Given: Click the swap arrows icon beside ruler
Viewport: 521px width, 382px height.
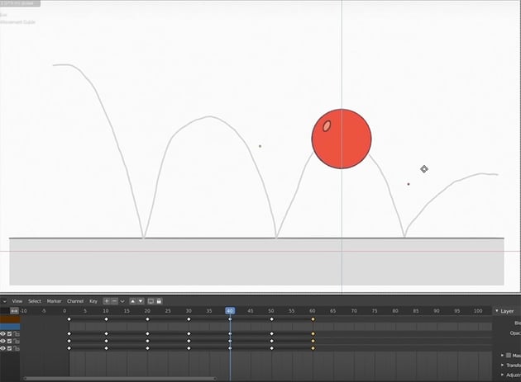Looking at the screenshot, I should [14, 311].
